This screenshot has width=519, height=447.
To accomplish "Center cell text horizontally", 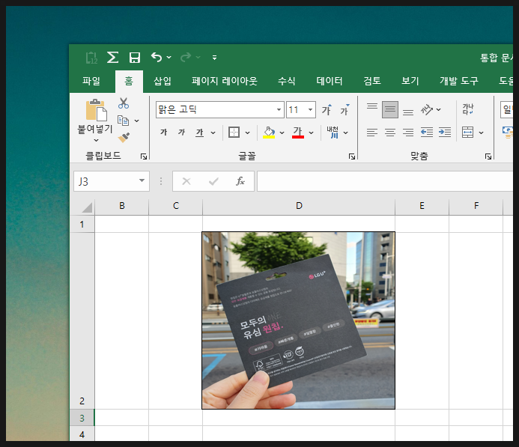I will point(390,133).
